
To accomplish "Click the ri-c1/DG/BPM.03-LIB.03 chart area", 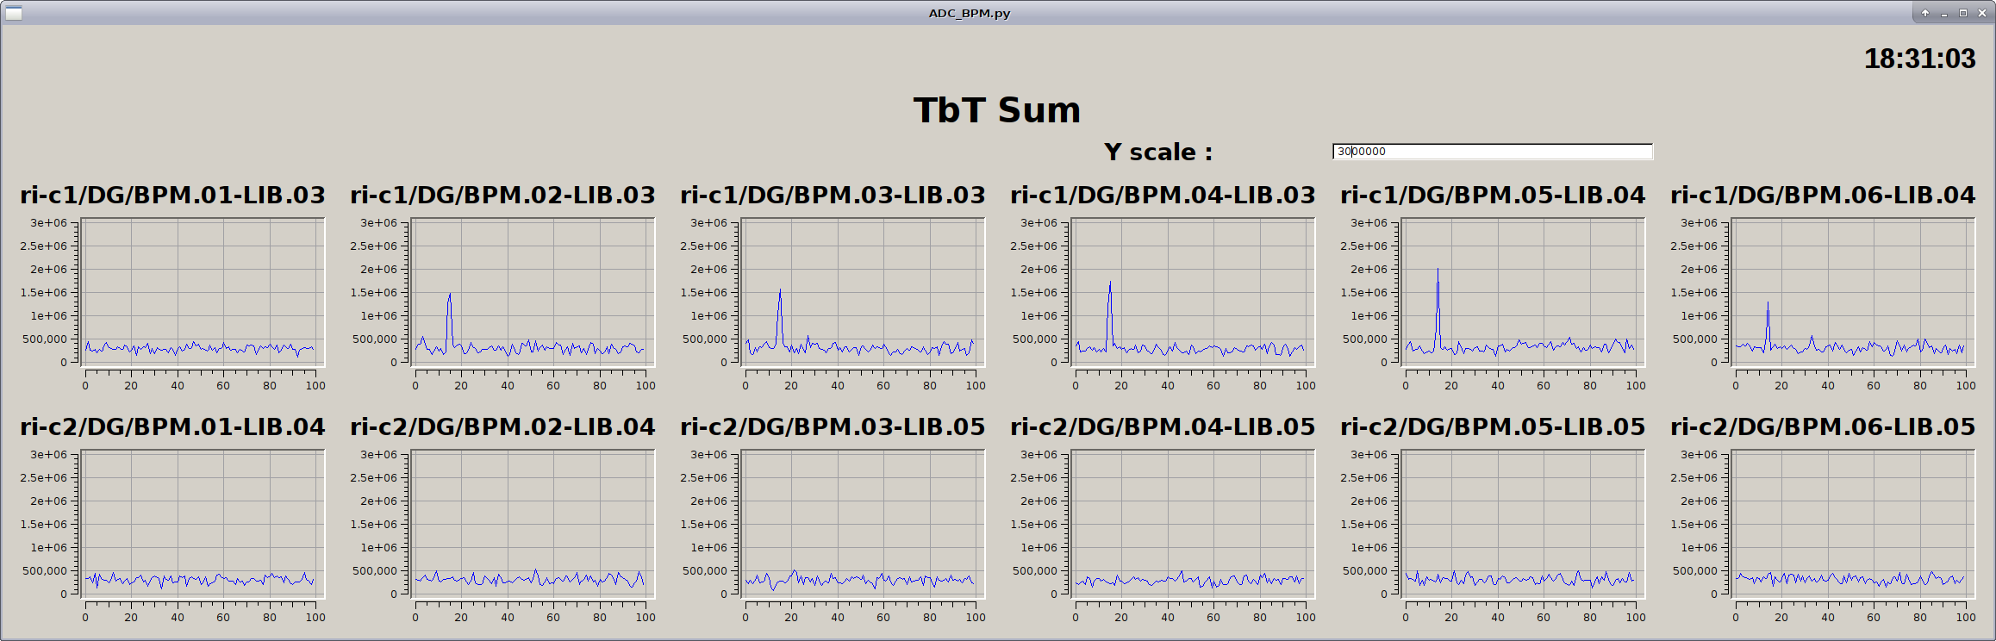I will click(x=862, y=291).
